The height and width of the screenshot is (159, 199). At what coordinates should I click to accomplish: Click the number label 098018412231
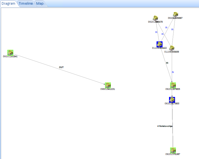point(108,89)
